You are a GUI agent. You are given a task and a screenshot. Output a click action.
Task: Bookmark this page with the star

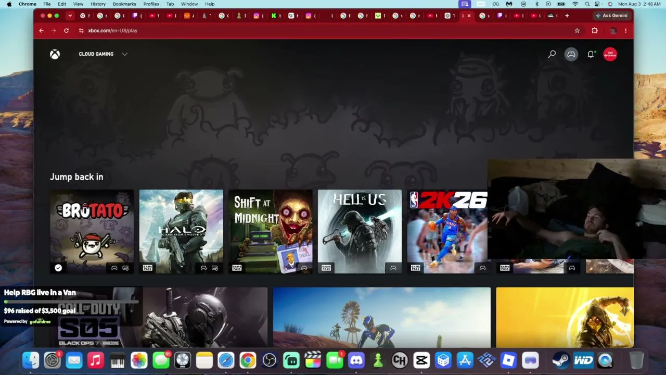click(577, 31)
